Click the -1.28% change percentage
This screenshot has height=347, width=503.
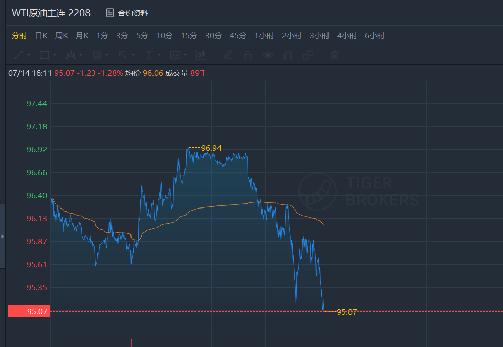tap(111, 73)
